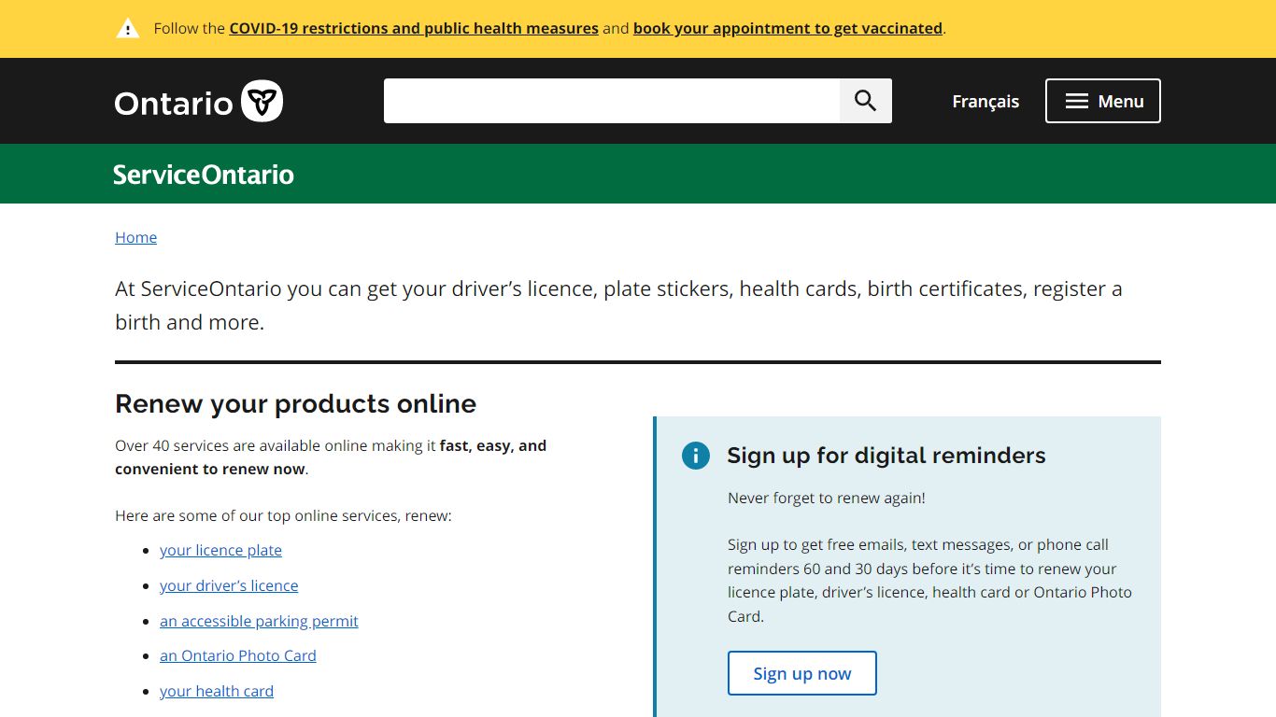Viewport: 1276px width, 717px height.
Task: Click the search magnifying glass icon
Action: 866,101
